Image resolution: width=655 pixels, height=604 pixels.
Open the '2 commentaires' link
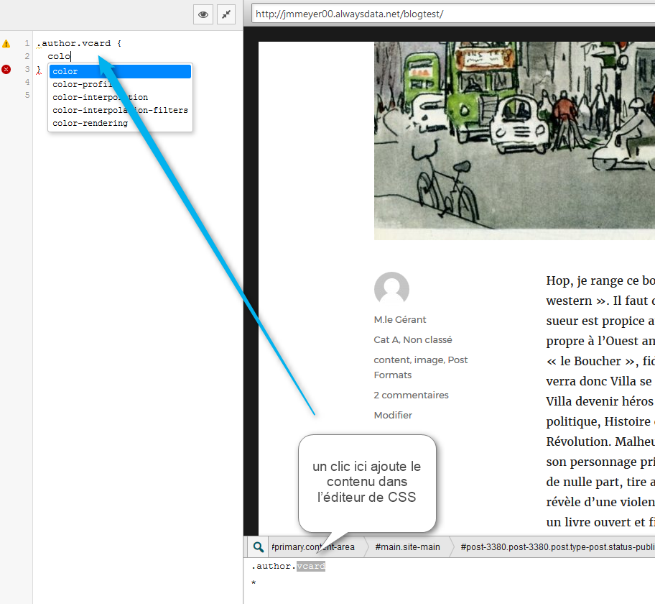411,395
